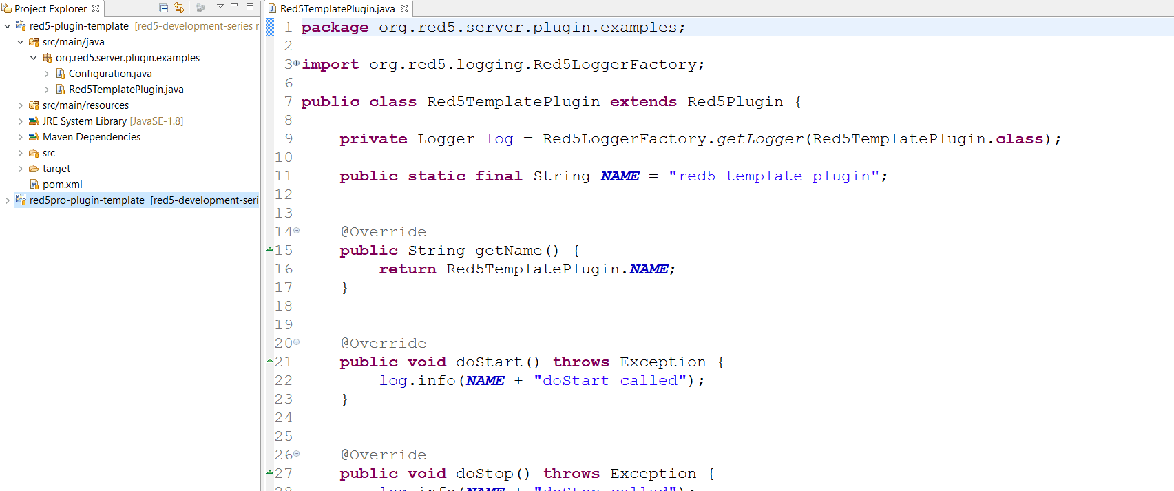Click the red5-plugin-template project icon
Image resolution: width=1174 pixels, height=491 pixels.
[21, 25]
